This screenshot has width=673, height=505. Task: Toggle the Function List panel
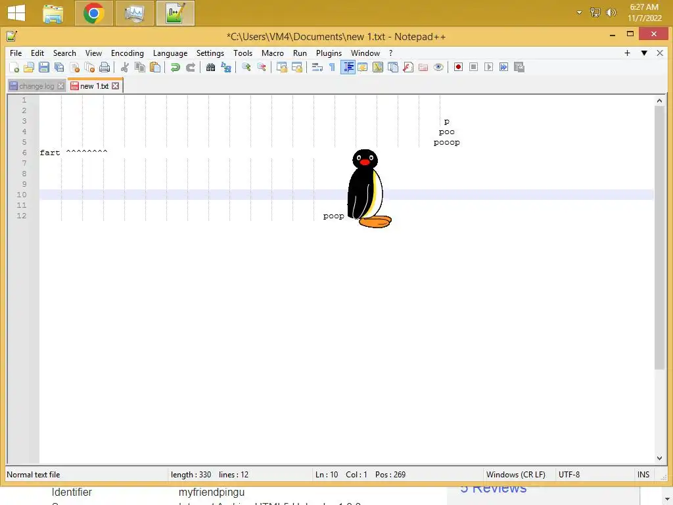[x=408, y=67]
